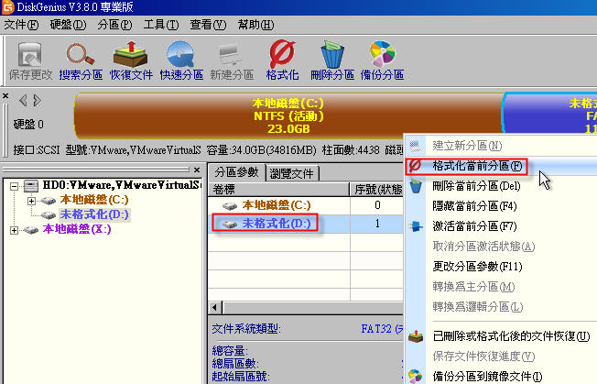Screen dimensions: 597x384
Task: Close the left tree panel
Action: coord(197,170)
